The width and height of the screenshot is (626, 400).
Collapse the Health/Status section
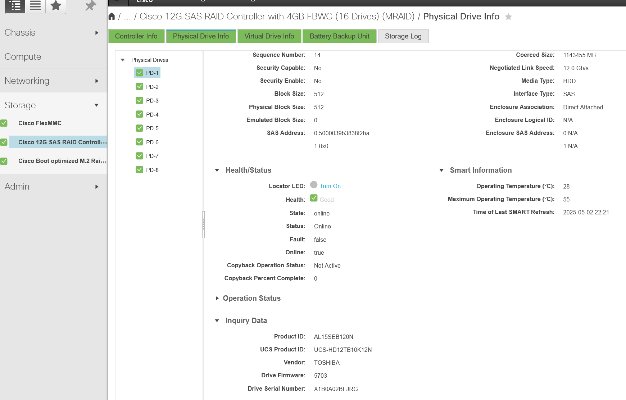pyautogui.click(x=217, y=170)
